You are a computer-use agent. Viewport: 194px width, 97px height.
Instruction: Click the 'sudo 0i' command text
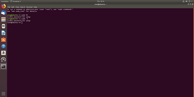(25, 15)
